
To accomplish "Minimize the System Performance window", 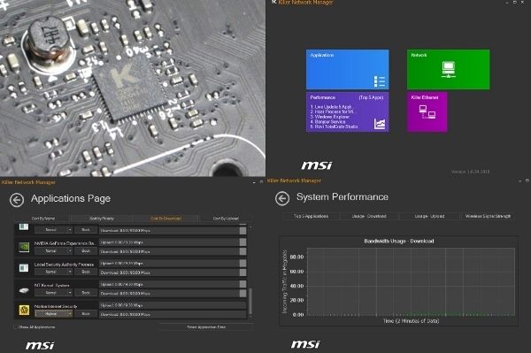I will pyautogui.click(x=519, y=181).
